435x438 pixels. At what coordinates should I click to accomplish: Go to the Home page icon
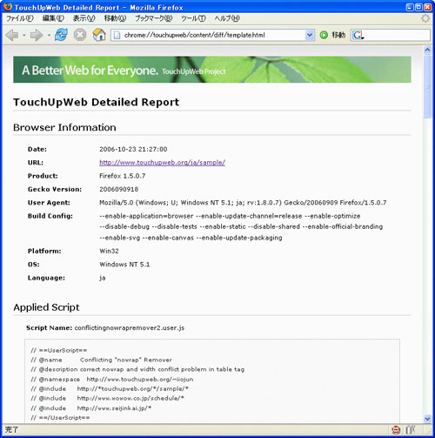pyautogui.click(x=99, y=35)
